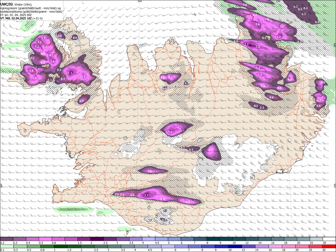Image resolution: width=336 pixels, height=252 pixels.
Task: Click the top scale swatch between 2 and 2.5
Action: 97,239
